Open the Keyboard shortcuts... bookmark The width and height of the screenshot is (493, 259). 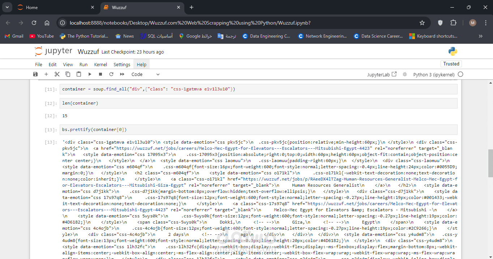pyautogui.click(x=433, y=36)
